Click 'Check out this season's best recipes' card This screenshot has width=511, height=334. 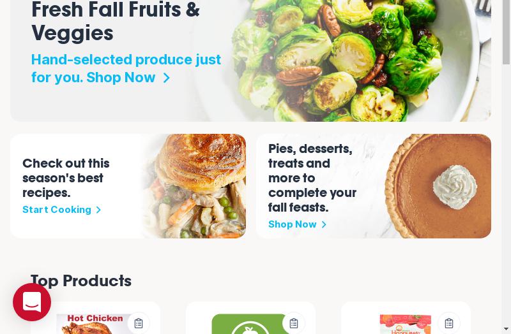(128, 186)
